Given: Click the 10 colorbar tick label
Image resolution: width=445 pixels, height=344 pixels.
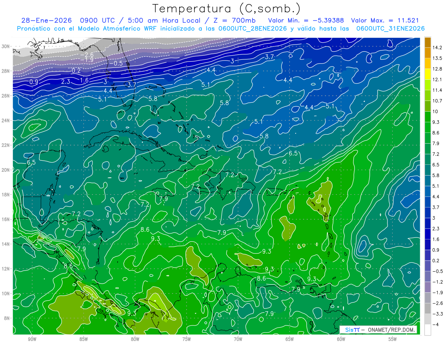Looking at the screenshot, I should (435, 112).
